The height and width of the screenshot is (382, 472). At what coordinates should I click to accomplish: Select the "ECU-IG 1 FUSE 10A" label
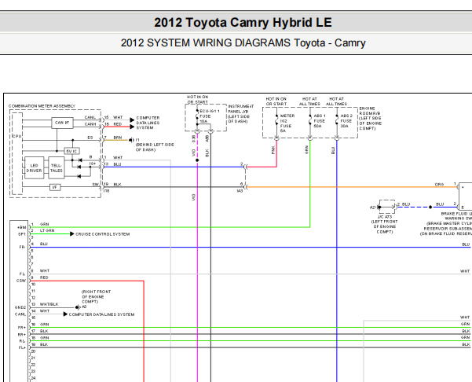pos(209,116)
